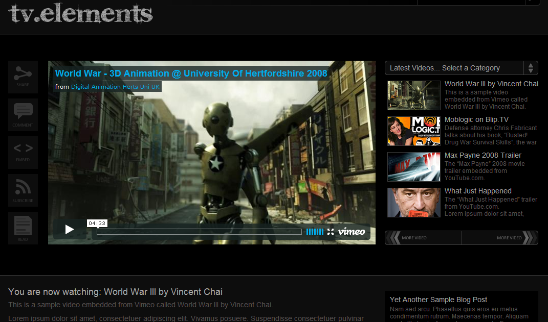Screen dimensions: 548x322
Task: Click the 04:33 timestamp label
Action: (x=97, y=224)
